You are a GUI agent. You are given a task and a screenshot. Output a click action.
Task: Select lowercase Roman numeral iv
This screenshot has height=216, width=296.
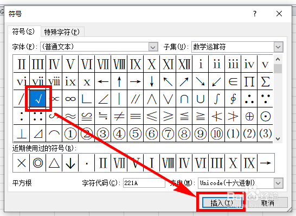coord(249,63)
